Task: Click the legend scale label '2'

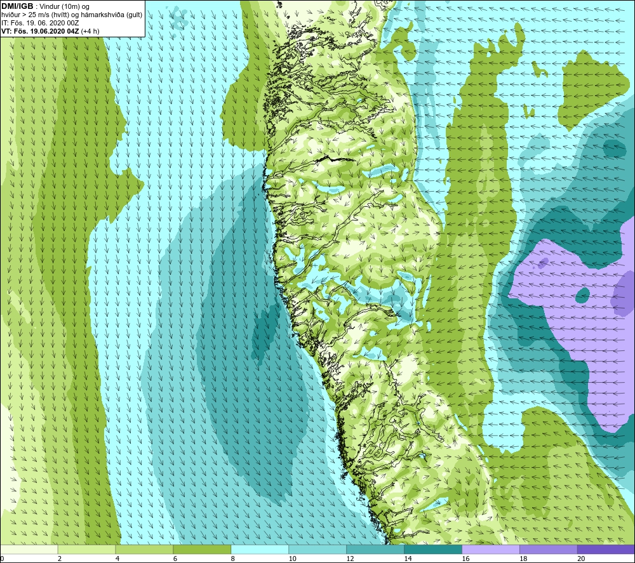Action: pos(60,559)
